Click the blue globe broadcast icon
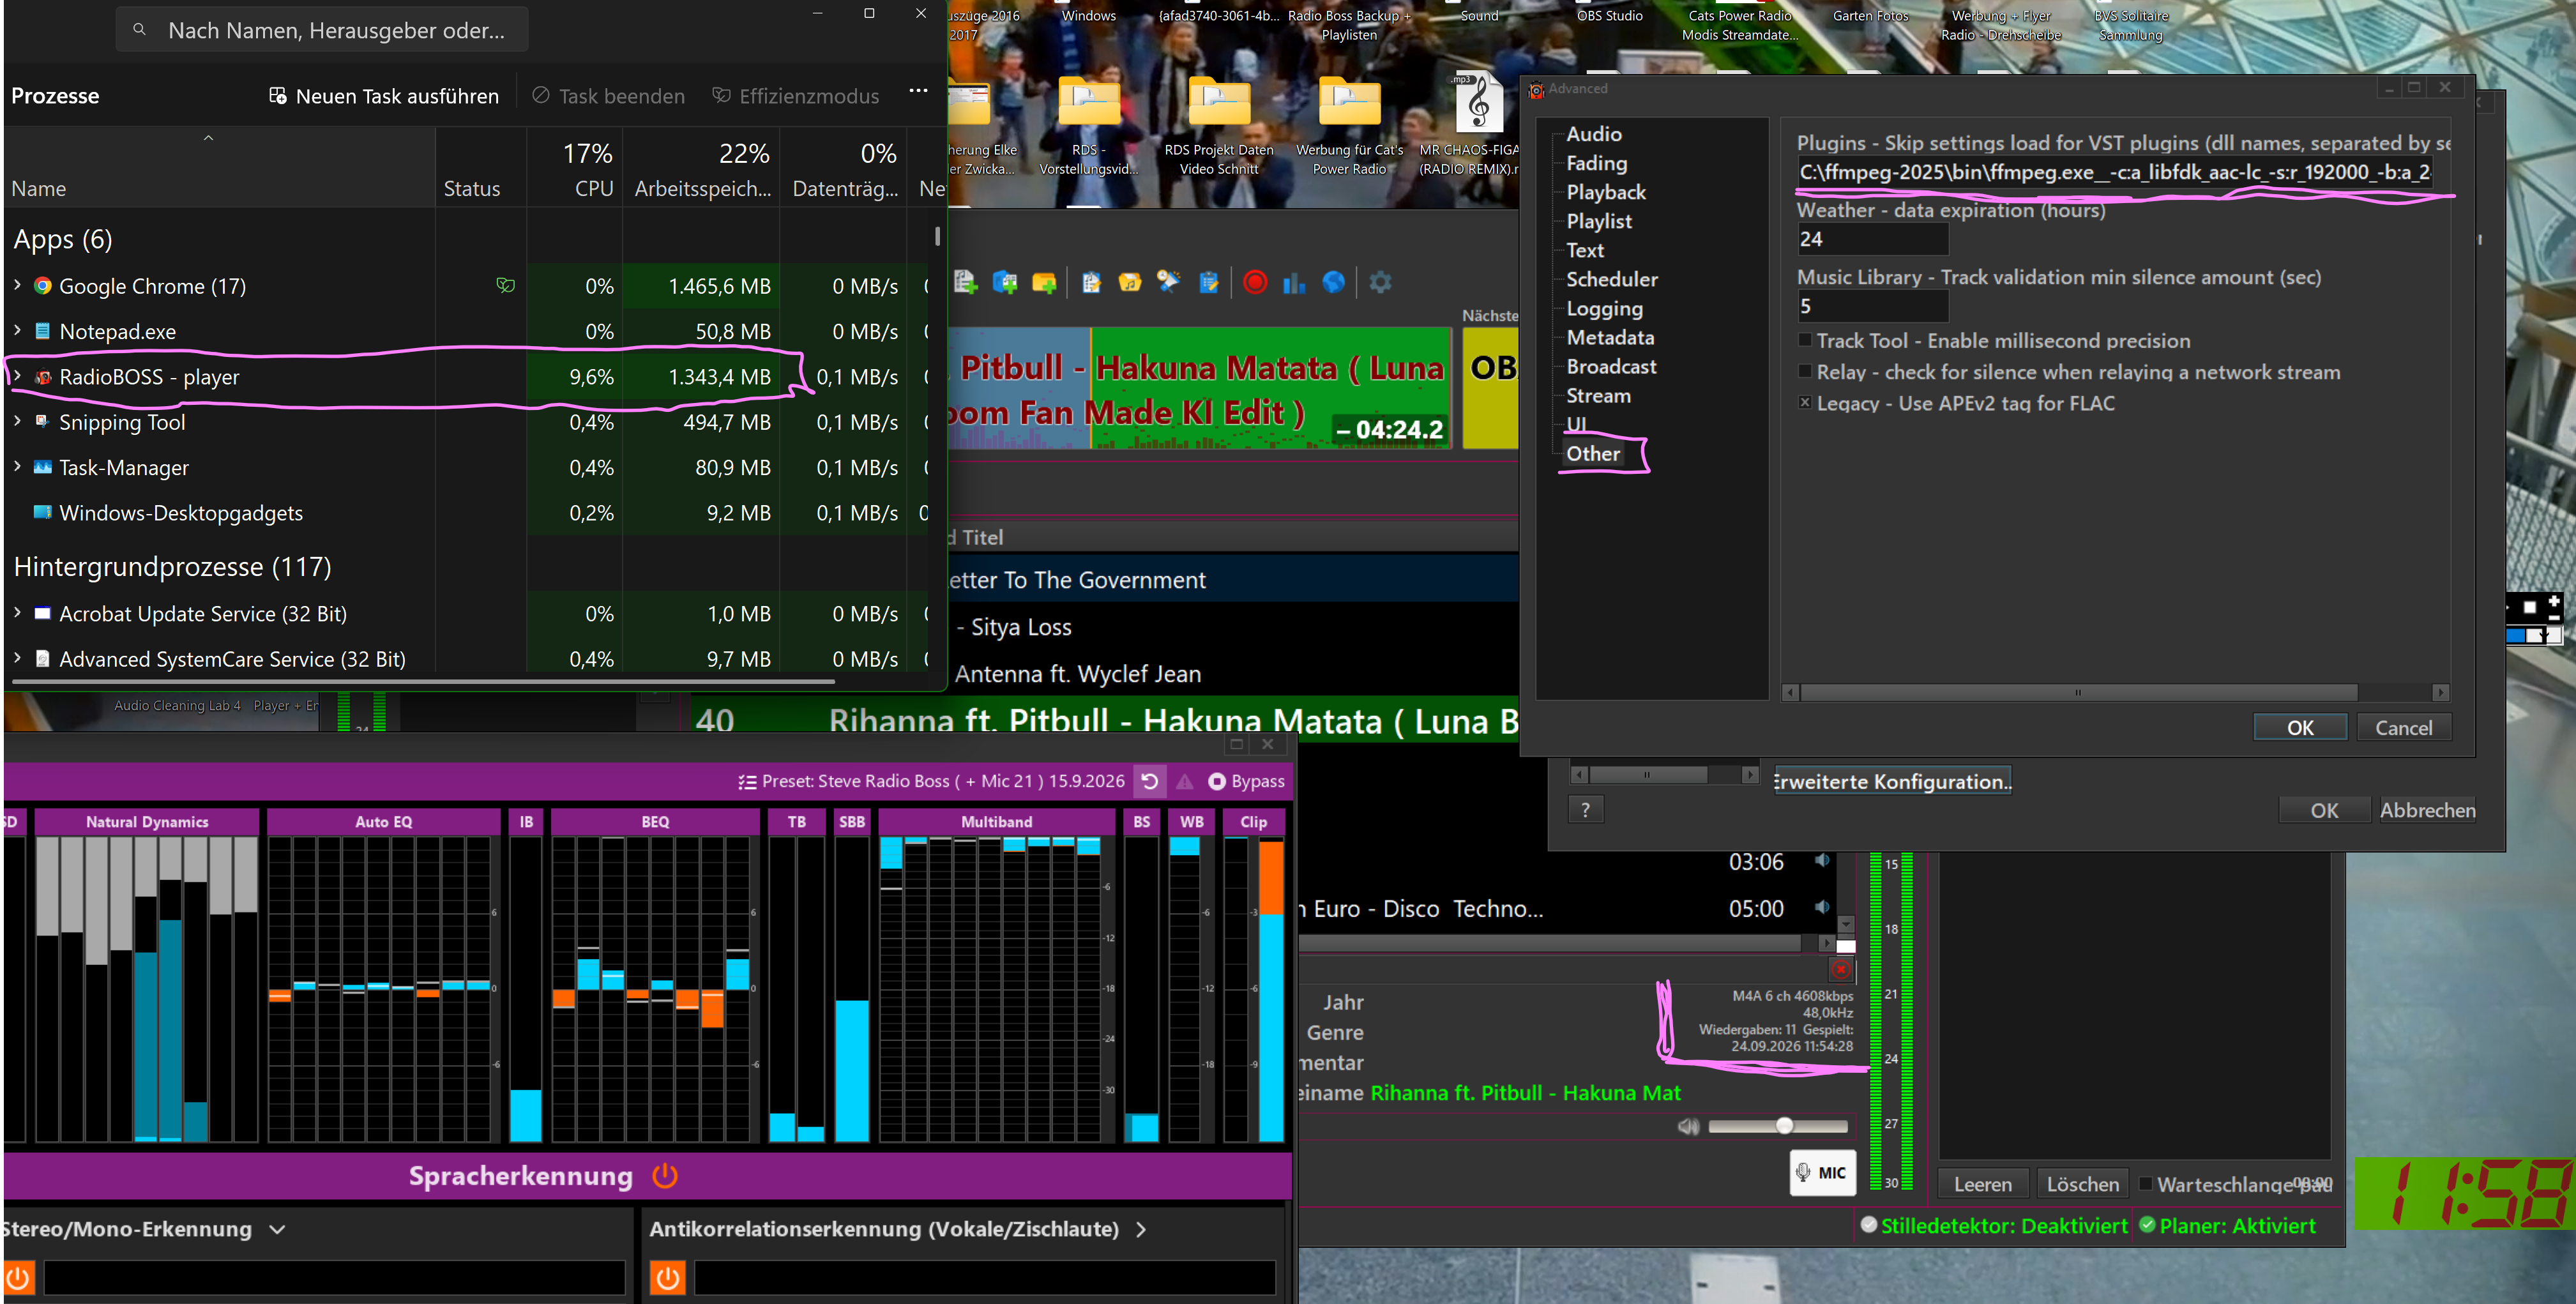The height and width of the screenshot is (1304, 2576). [x=1333, y=283]
